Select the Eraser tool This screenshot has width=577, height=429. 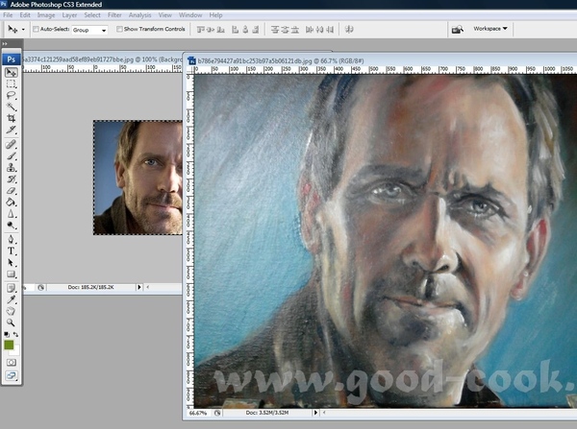tap(11, 191)
